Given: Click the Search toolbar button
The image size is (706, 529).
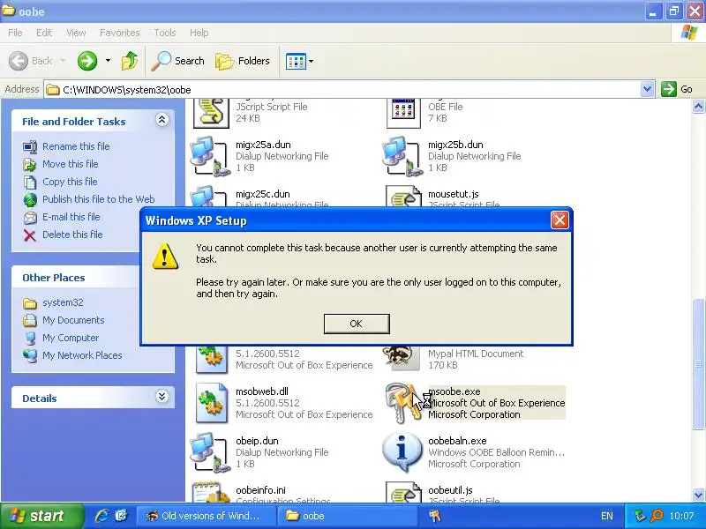Looking at the screenshot, I should click(x=178, y=61).
